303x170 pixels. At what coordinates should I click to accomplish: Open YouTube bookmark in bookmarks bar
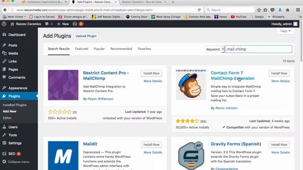click(x=238, y=17)
